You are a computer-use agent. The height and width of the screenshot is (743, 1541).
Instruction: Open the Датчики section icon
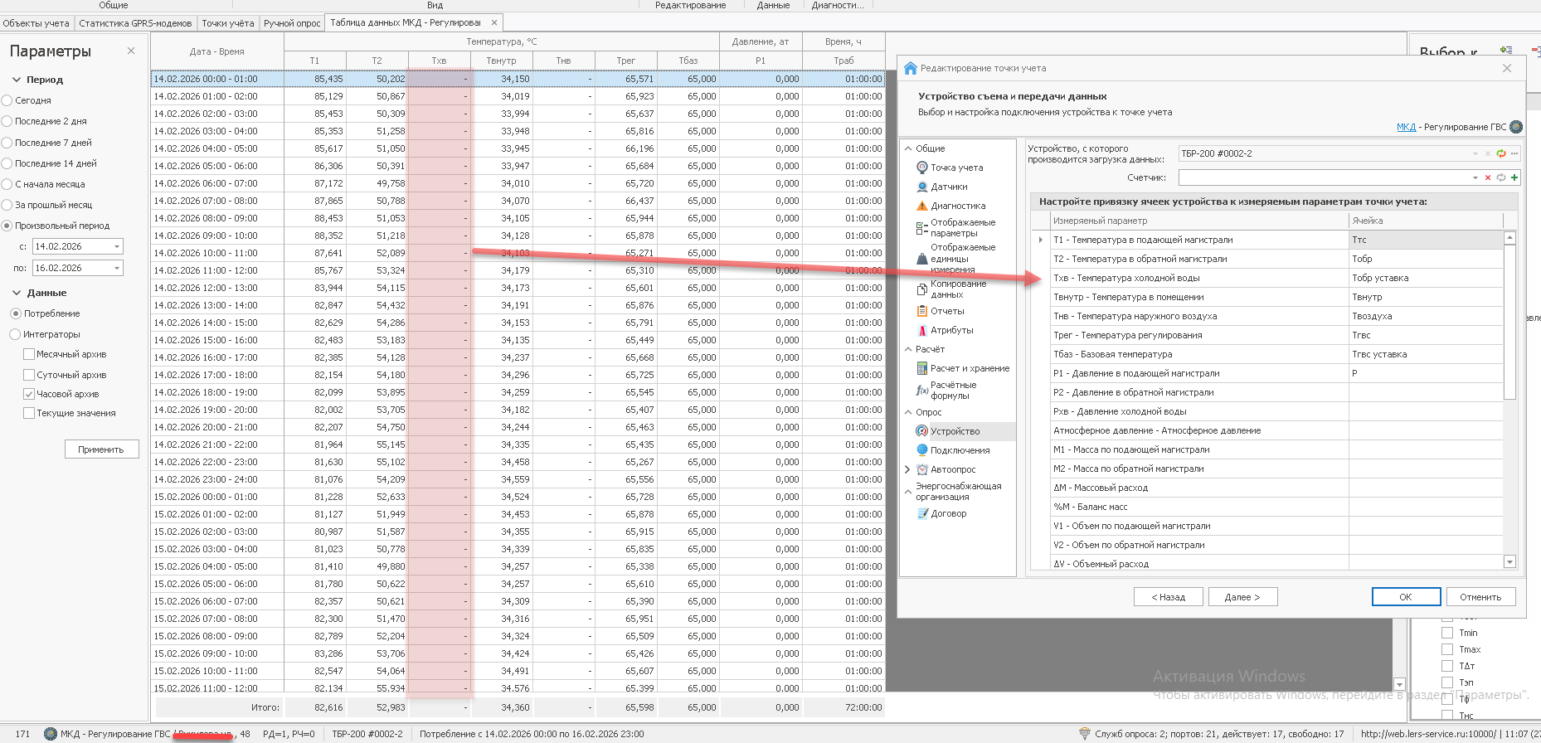(922, 187)
